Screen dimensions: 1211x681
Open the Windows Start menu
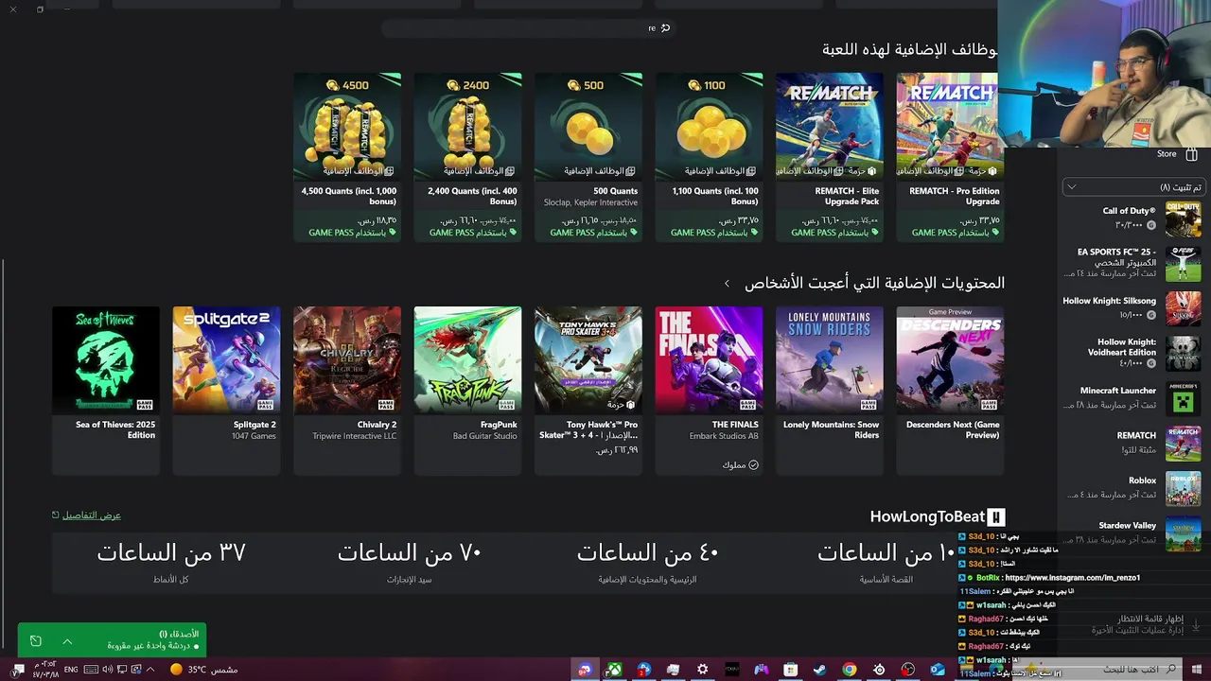point(1197,670)
